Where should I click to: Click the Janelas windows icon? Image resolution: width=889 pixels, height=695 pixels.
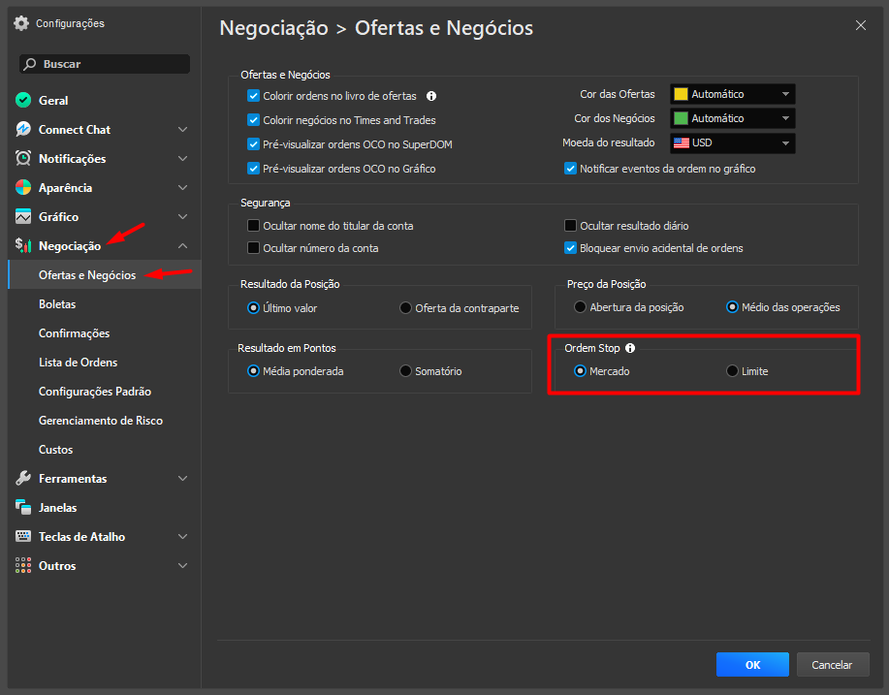coord(23,508)
